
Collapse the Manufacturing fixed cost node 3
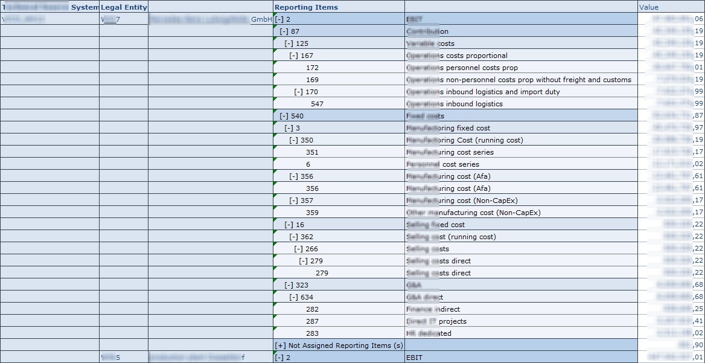tap(290, 127)
